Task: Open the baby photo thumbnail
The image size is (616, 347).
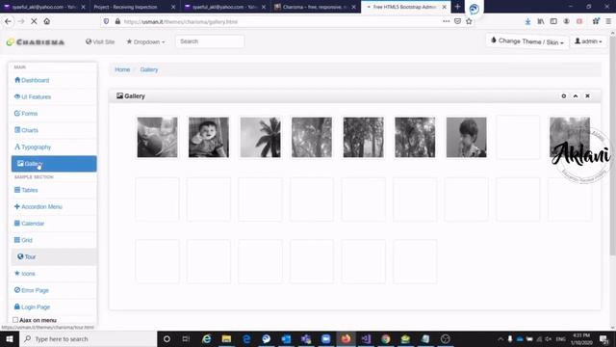Action: point(209,137)
